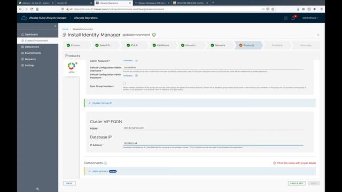
Task: Click the Components info icon
Action: pyautogui.click(x=105, y=163)
